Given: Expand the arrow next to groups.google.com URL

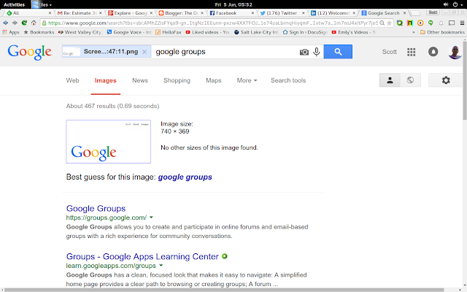Looking at the screenshot, I should [151, 218].
